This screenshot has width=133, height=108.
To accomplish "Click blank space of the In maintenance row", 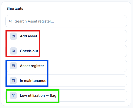I will 87,81.
